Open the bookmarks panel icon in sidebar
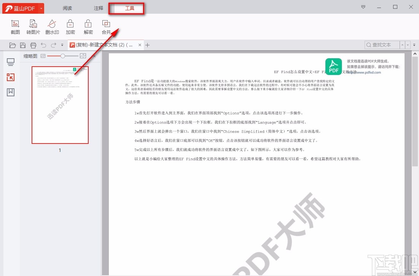 [x=11, y=92]
